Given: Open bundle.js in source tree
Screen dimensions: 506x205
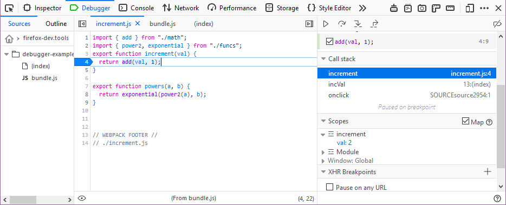Looking at the screenshot, I should (x=44, y=78).
